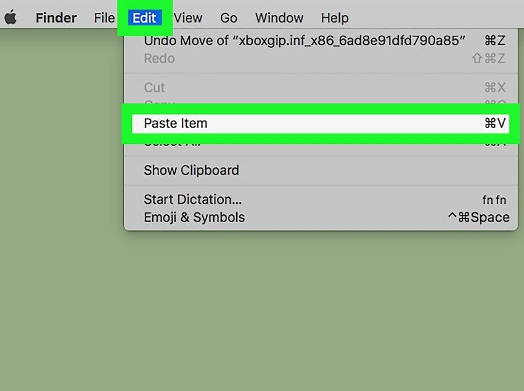Click the empty green desktop background
The width and height of the screenshot is (524, 391).
pyautogui.click(x=262, y=308)
